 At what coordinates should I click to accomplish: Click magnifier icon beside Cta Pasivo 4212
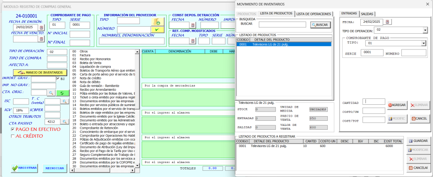pyautogui.click(x=64, y=121)
